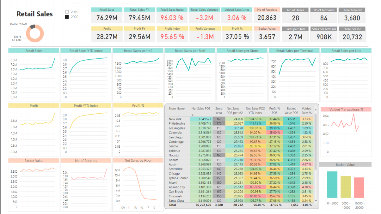381x214 pixels.
Task: Click the teal 0 - 5000 basket bar
Action: pyautogui.click(x=332, y=184)
